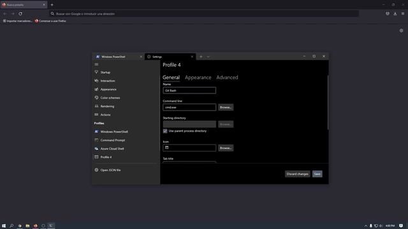The width and height of the screenshot is (408, 229).
Task: Open the hamburger navigation menu in Settings
Action: click(96, 64)
